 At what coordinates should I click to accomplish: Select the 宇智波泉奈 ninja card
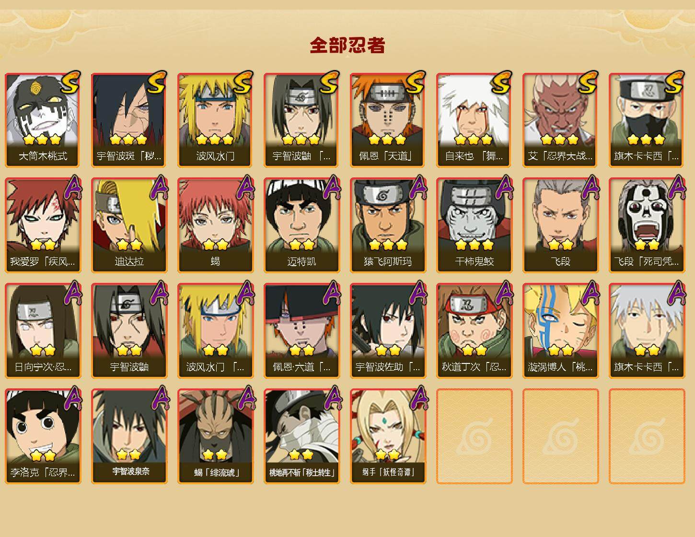click(x=129, y=436)
